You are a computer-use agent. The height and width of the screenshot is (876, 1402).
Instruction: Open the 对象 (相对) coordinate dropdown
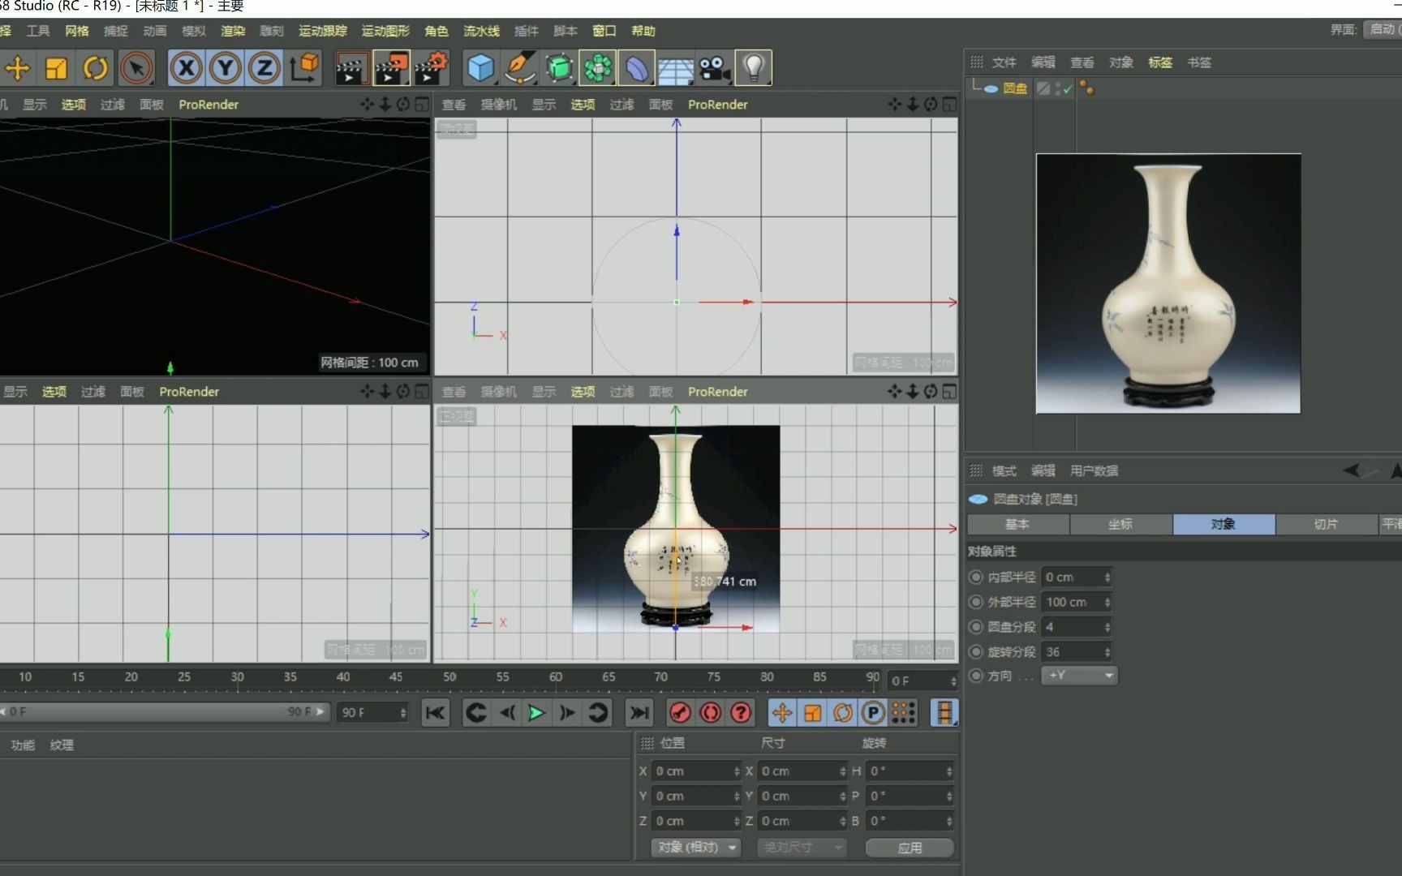click(x=696, y=848)
